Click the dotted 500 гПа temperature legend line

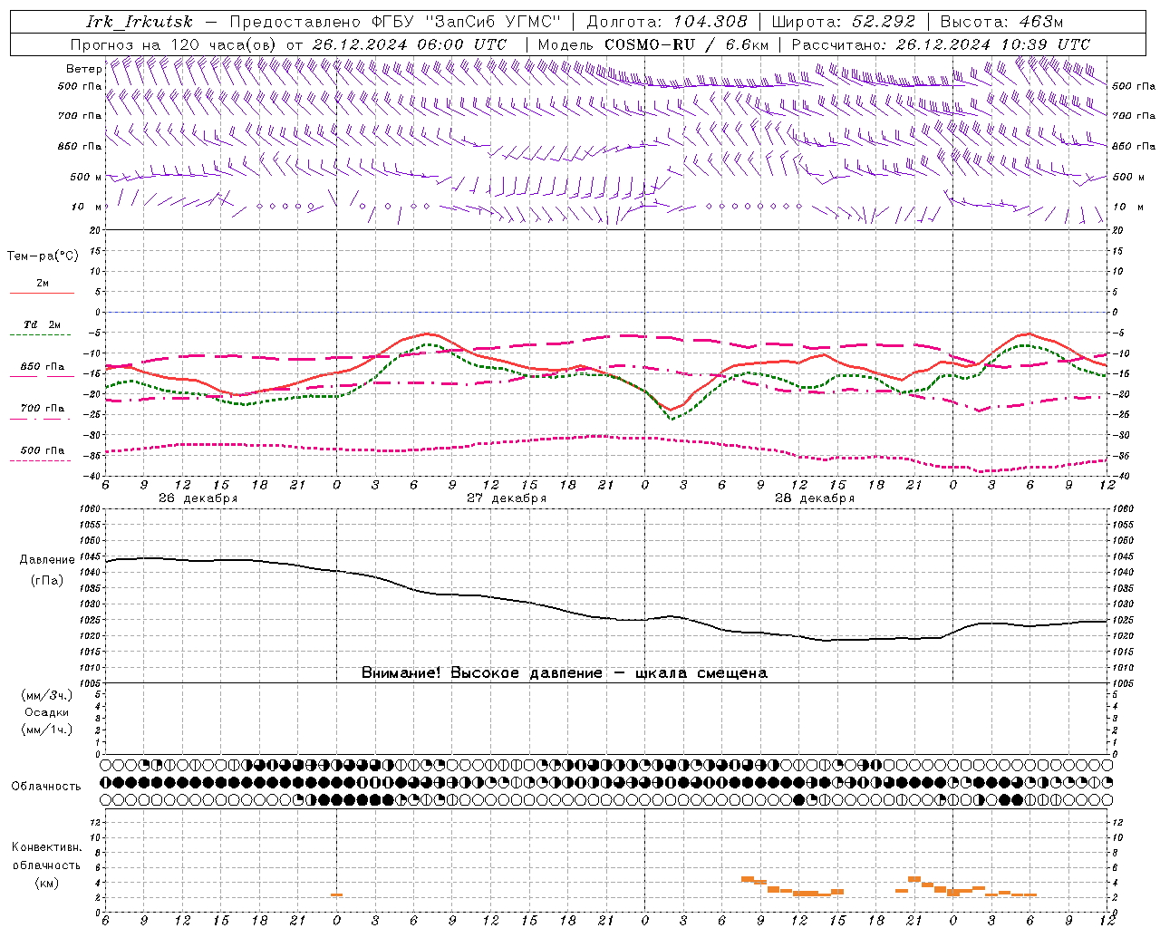point(40,460)
